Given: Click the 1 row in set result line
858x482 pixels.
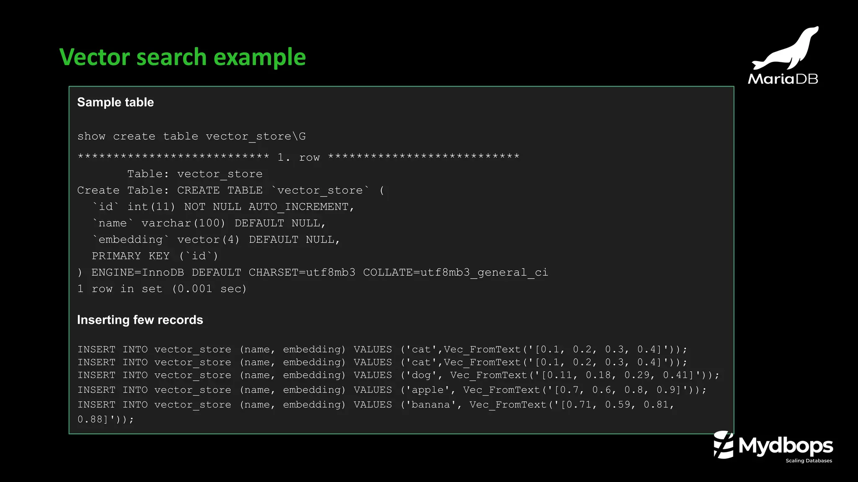Looking at the screenshot, I should click(x=162, y=289).
